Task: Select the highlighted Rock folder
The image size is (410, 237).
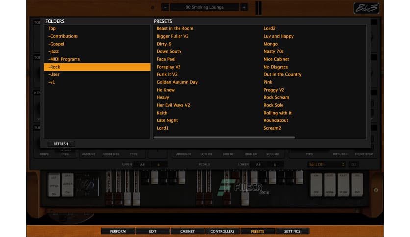Action: [x=97, y=67]
